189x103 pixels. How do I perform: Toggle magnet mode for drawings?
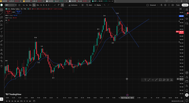point(2,50)
